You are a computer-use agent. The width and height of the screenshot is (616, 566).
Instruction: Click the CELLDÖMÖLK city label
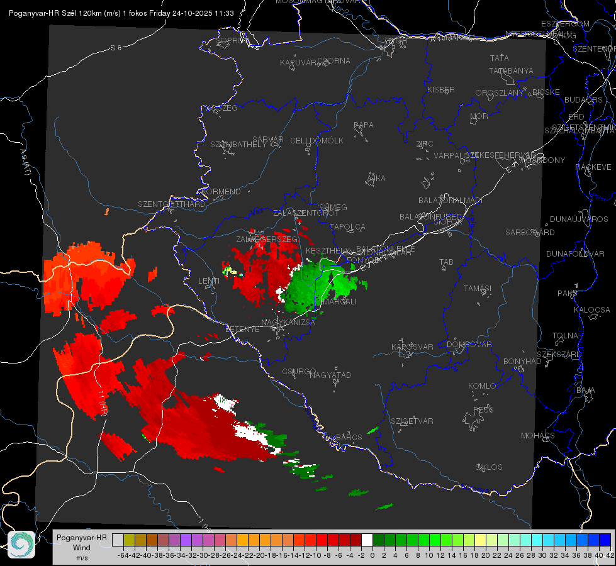pyautogui.click(x=316, y=141)
